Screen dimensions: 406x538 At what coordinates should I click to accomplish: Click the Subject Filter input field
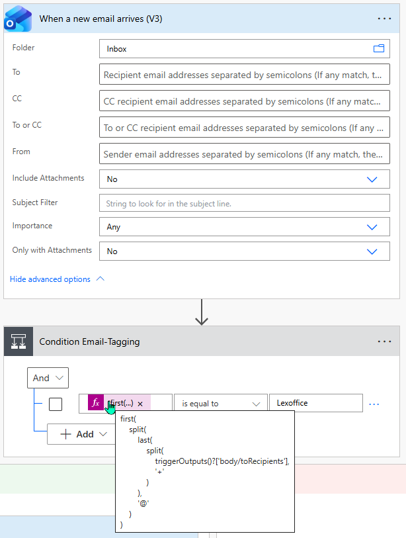(244, 203)
